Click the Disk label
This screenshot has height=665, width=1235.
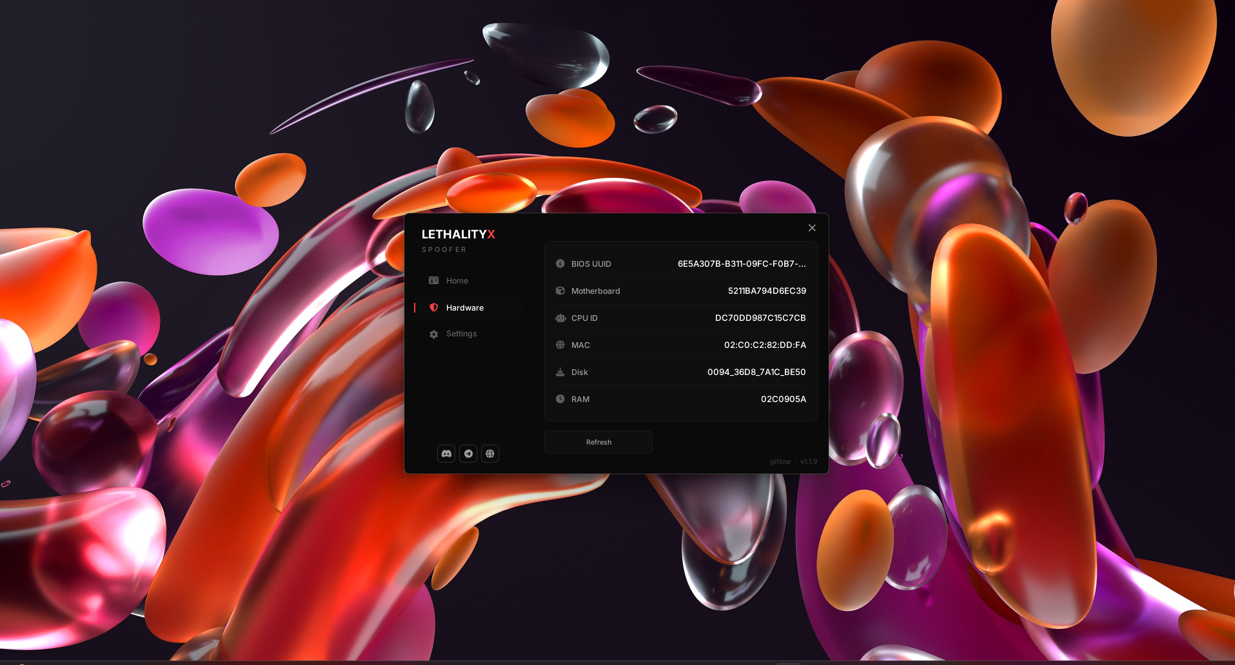tap(580, 372)
